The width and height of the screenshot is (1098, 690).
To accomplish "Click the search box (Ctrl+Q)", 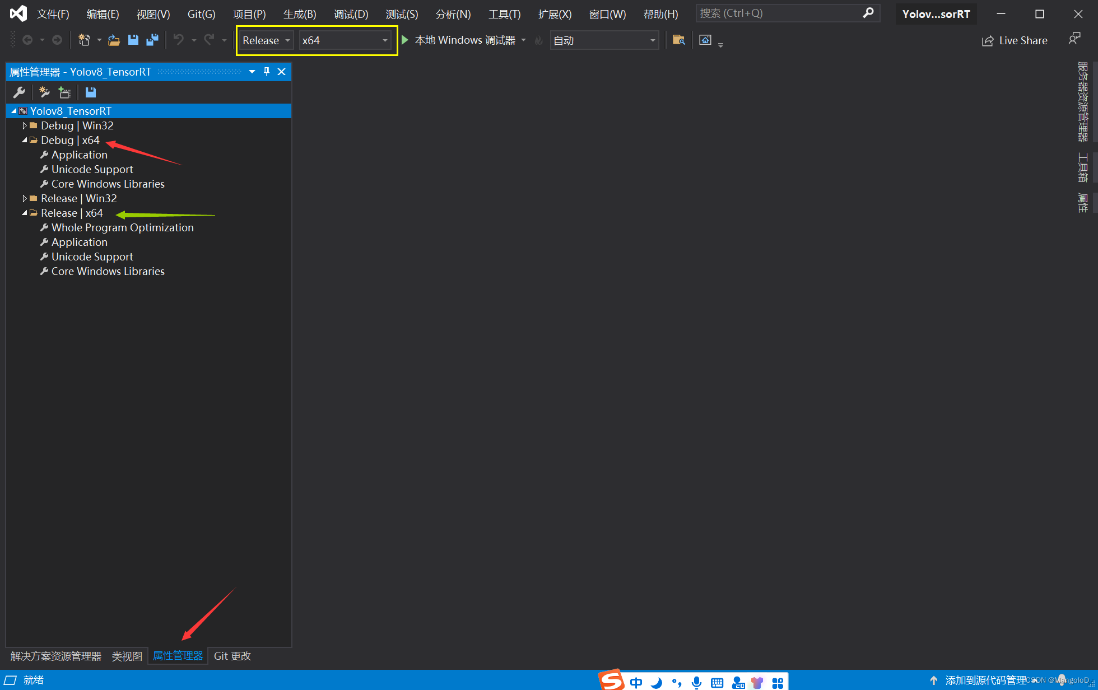I will pyautogui.click(x=779, y=13).
